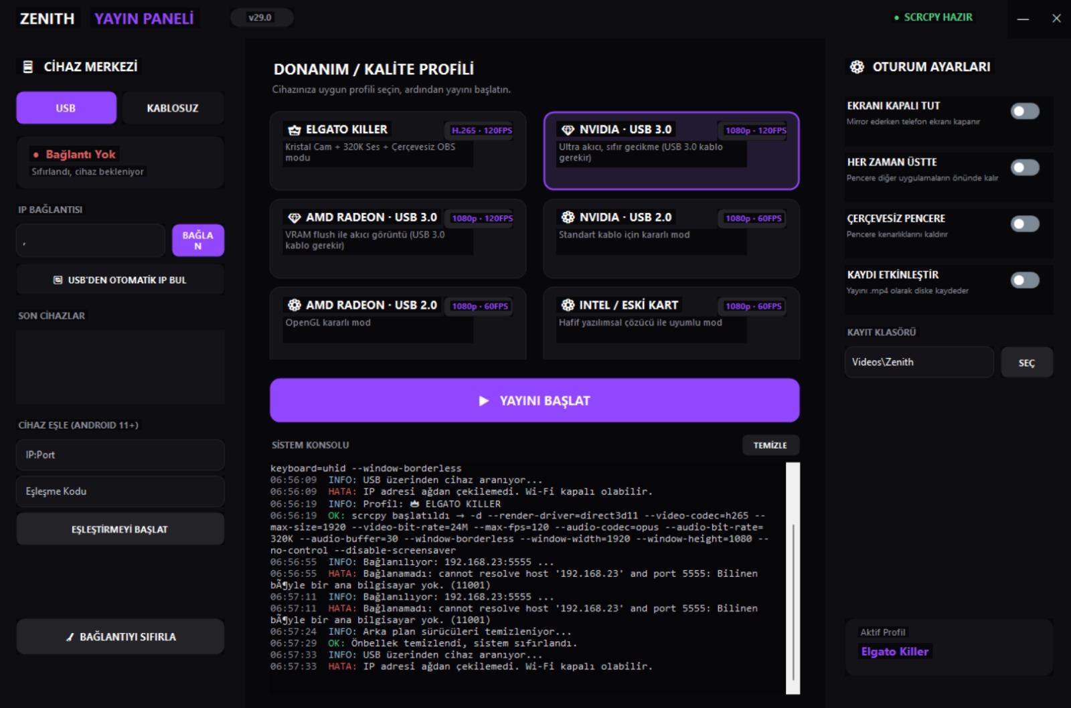
Task: Switch to Kablosuz connection tab
Action: coord(173,108)
